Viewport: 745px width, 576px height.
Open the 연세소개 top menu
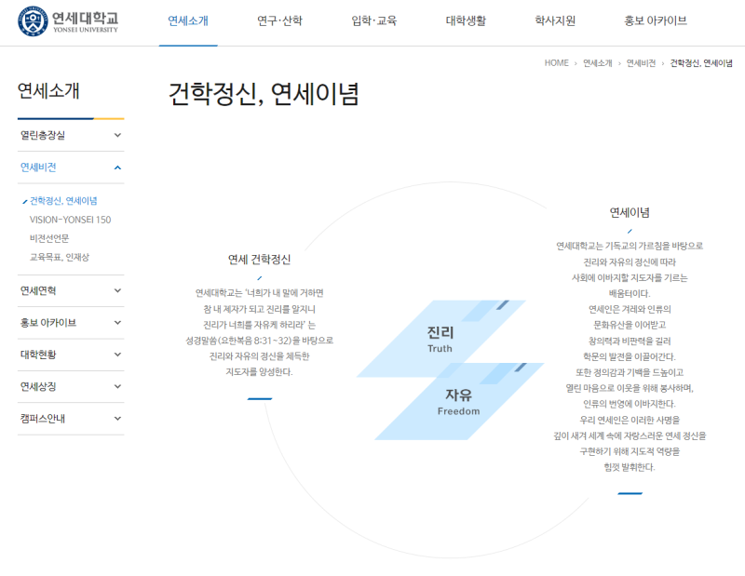188,20
